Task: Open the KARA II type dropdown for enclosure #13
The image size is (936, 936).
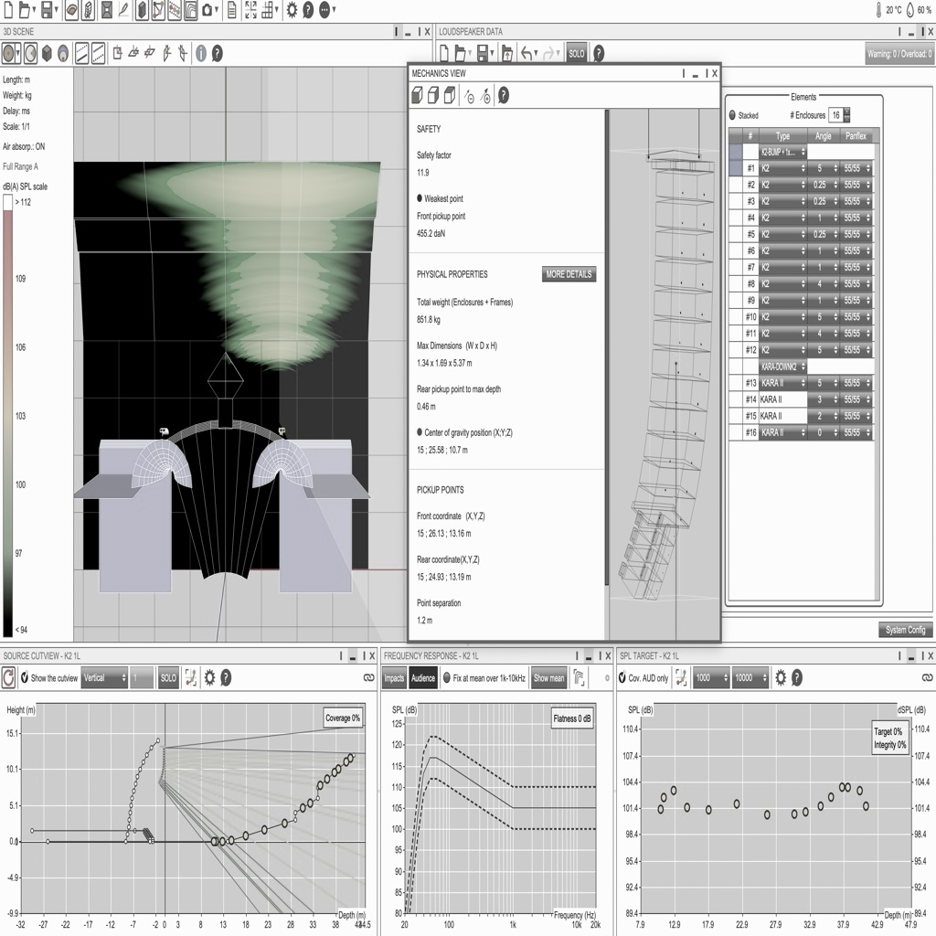Action: tap(782, 383)
